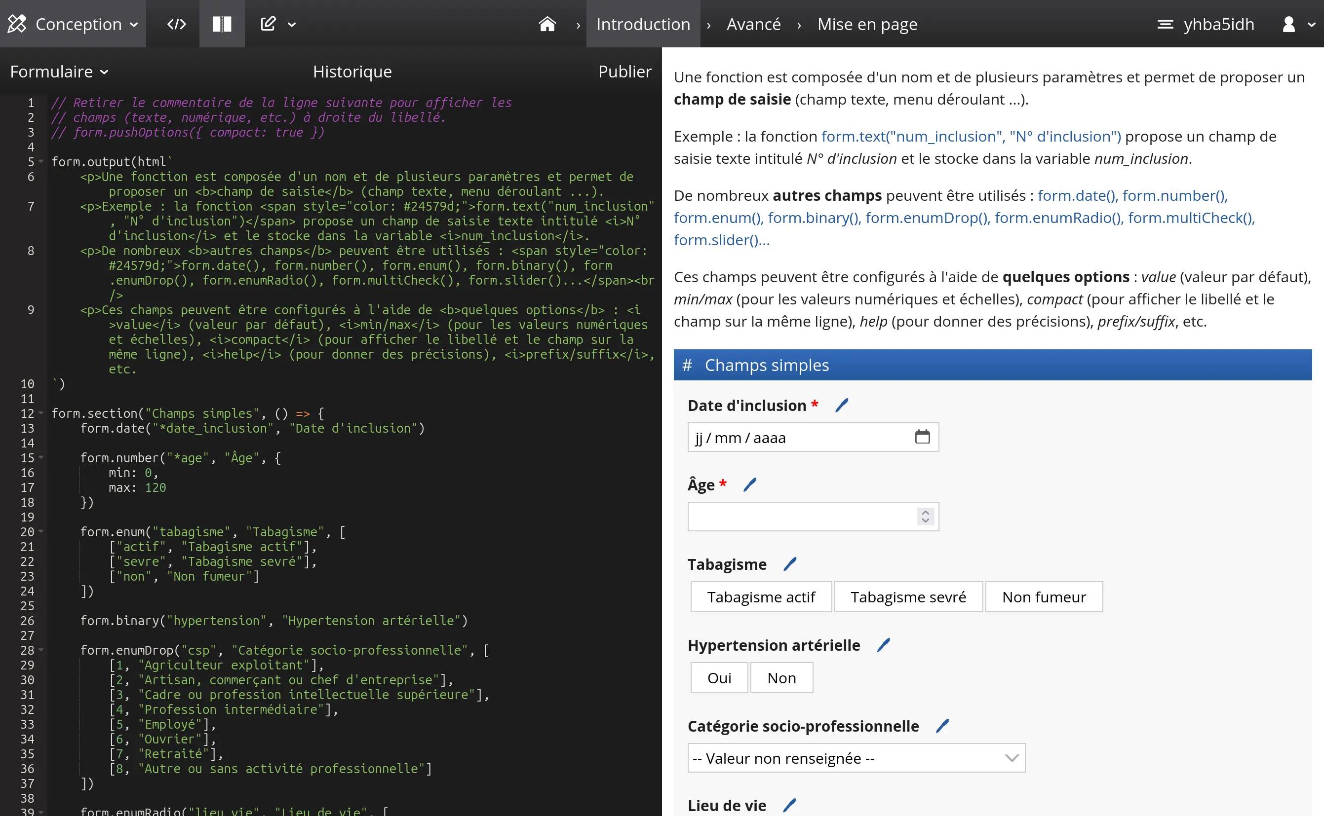
Task: Click edit pencil next to Date d'inclusion
Action: (841, 405)
